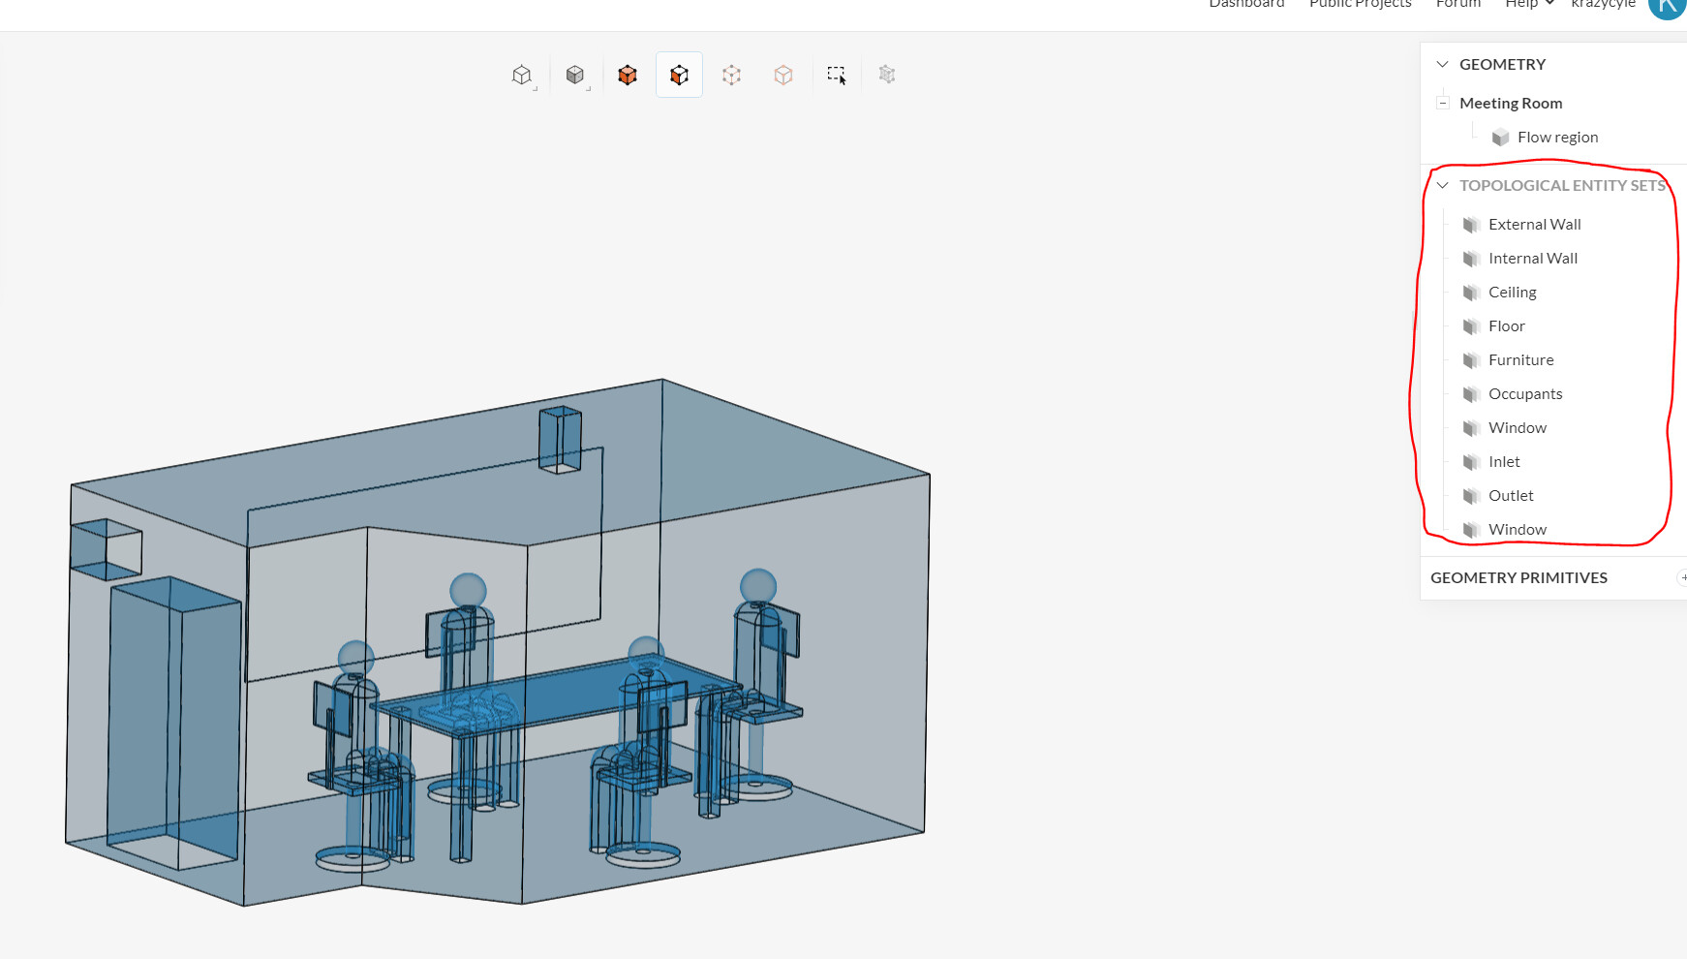The width and height of the screenshot is (1687, 959).
Task: Select the Outlet entity set
Action: point(1511,496)
